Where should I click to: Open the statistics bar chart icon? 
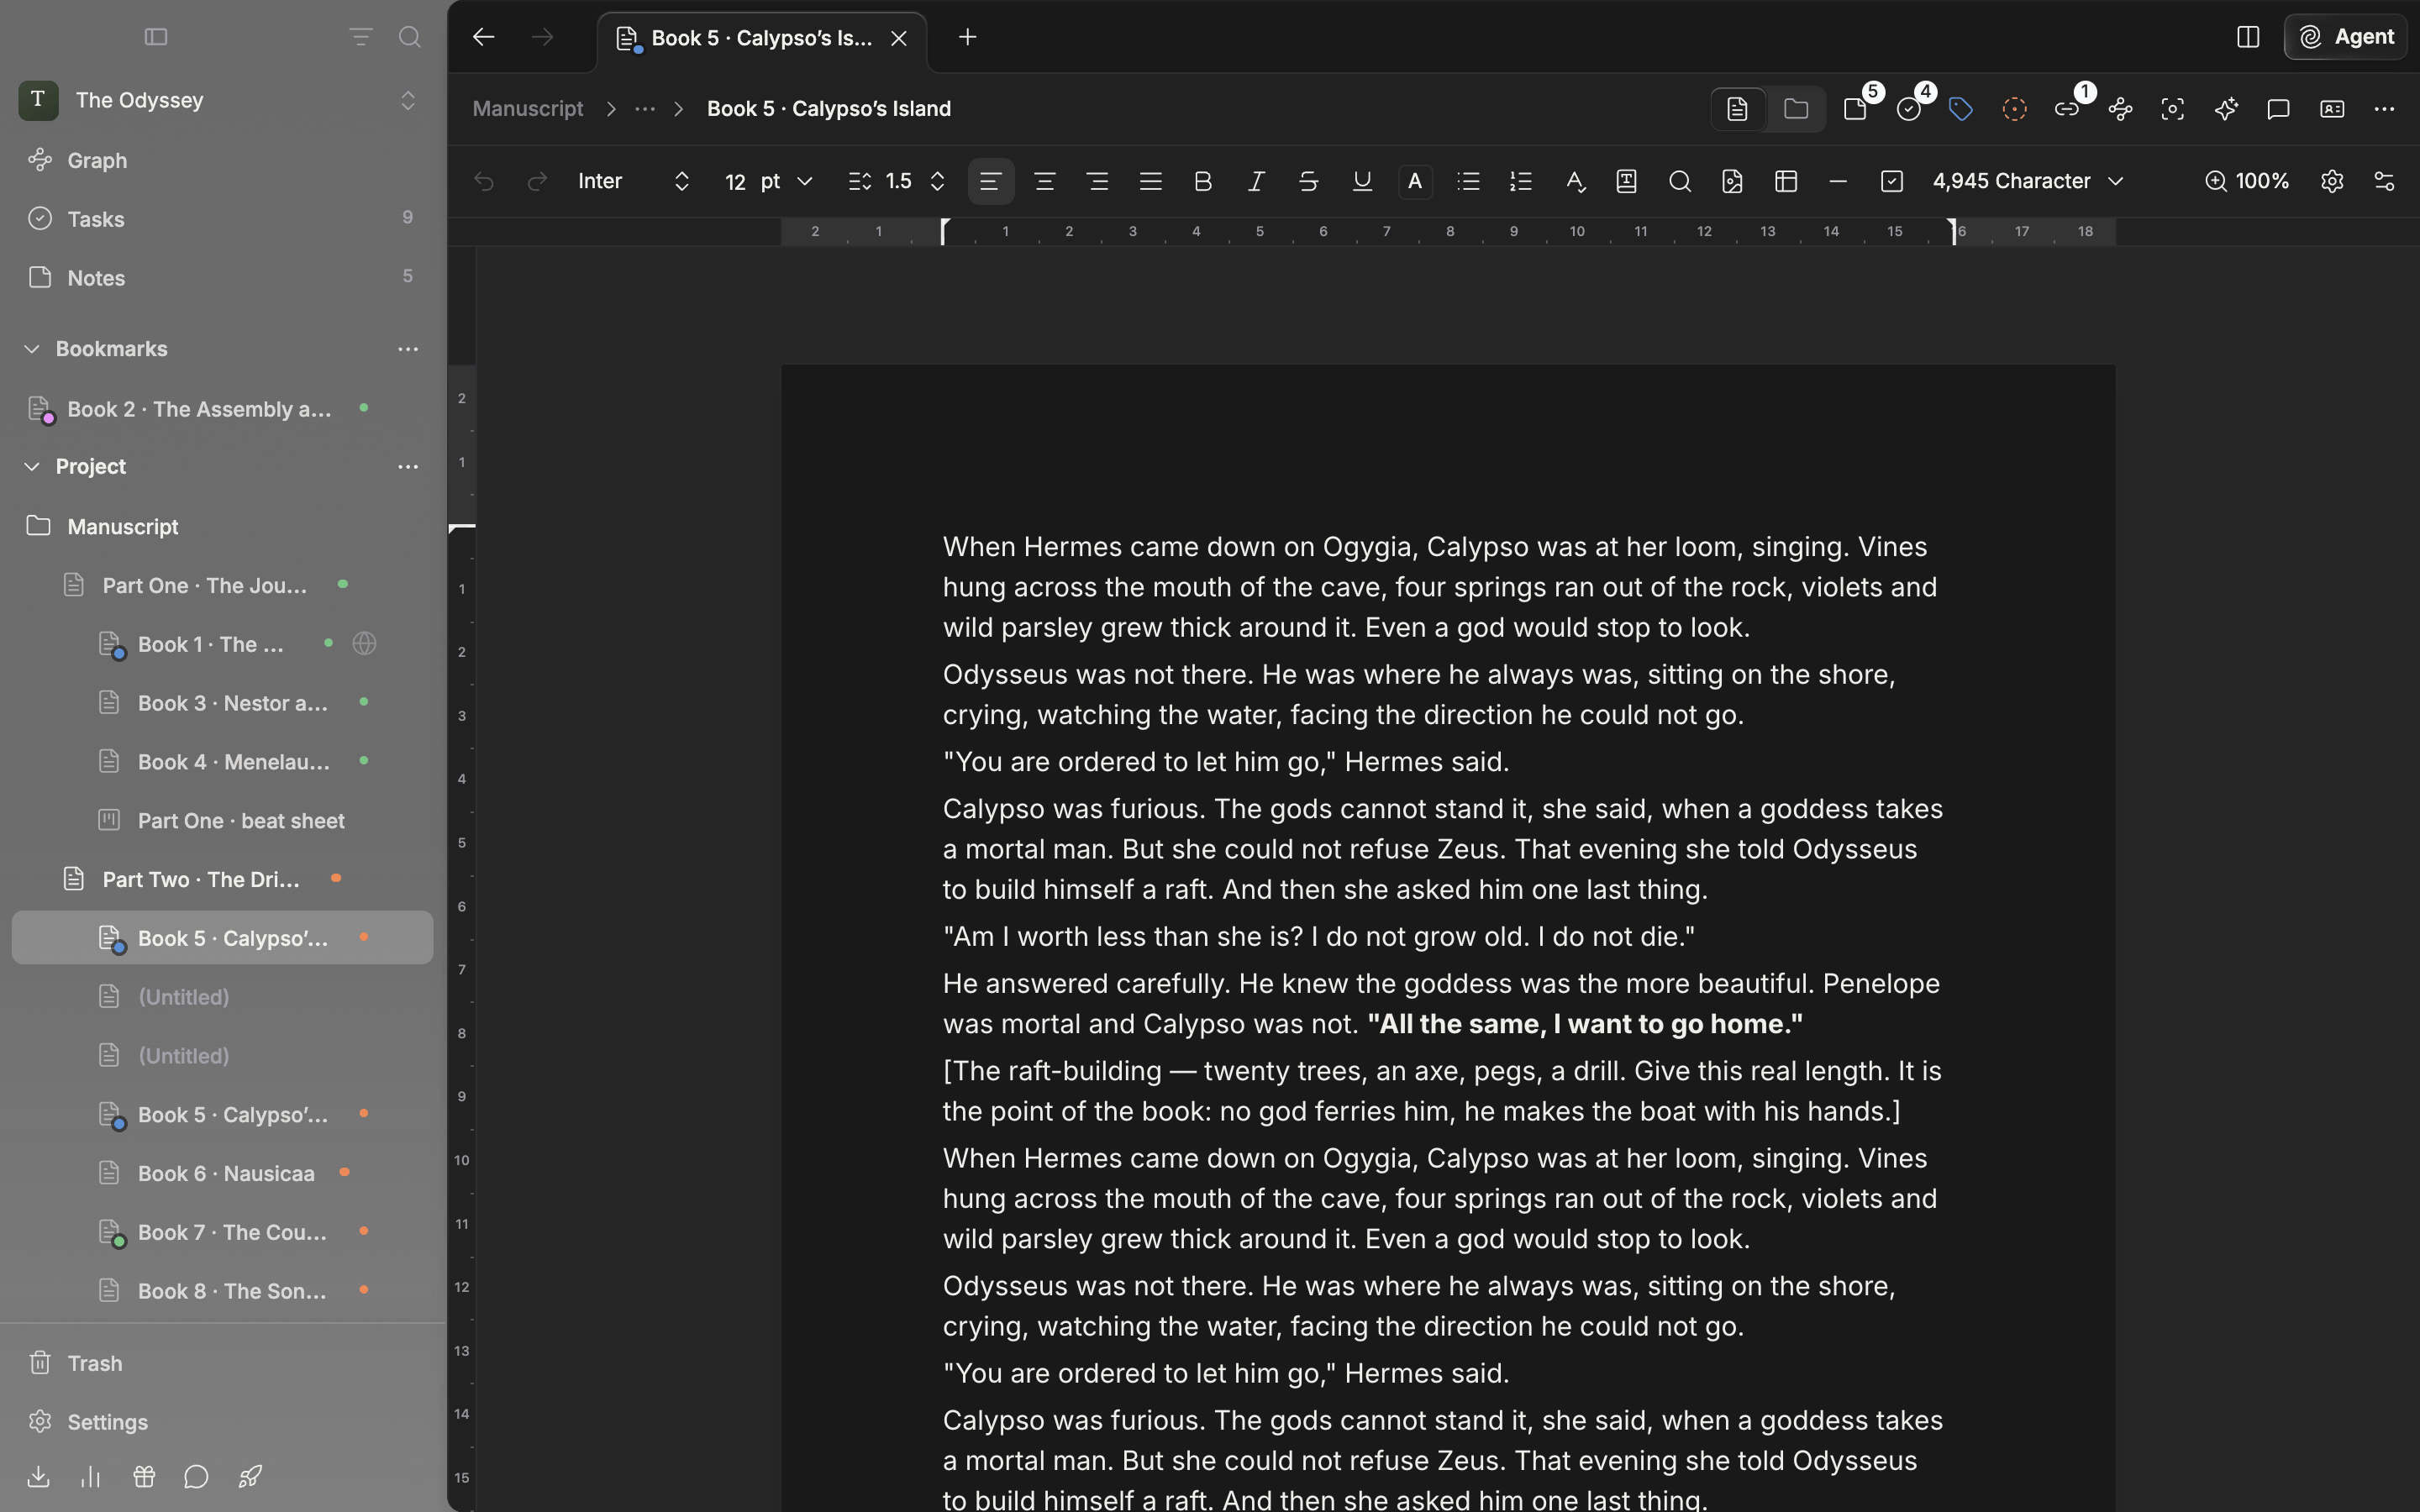90,1477
